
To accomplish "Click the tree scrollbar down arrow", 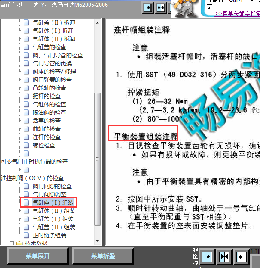I will pos(98,241).
